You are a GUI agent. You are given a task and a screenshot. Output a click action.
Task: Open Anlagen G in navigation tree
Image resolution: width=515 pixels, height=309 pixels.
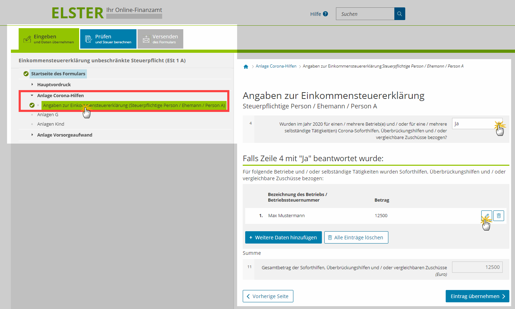48,115
